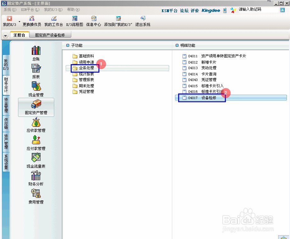This screenshot has width=290, height=239.
Task: Switch to the 主控台 tab
Action: 19,35
